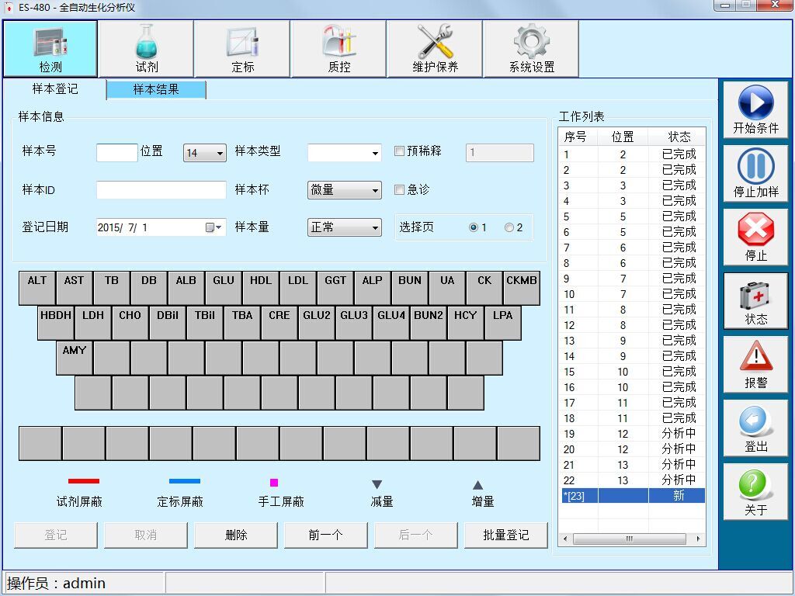795x596 pixels.
Task: Enable the 预稀释 pre-dilution checkbox
Action: [400, 152]
